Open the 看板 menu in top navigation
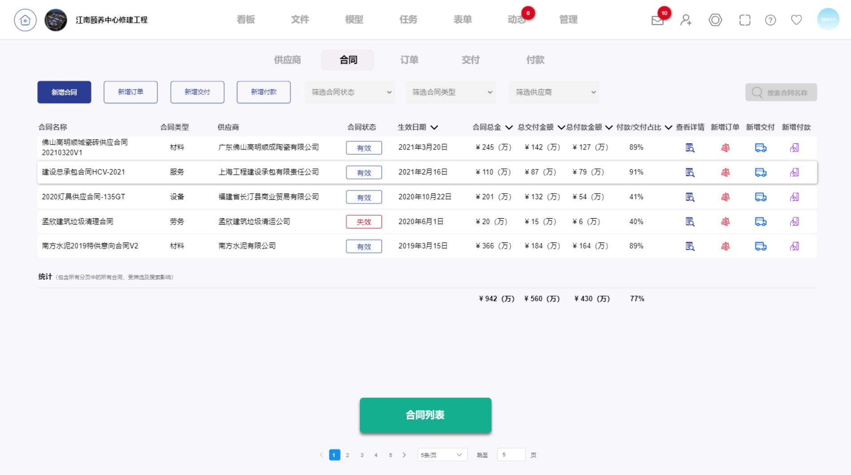Viewport: 851px width, 475px height. click(x=246, y=20)
